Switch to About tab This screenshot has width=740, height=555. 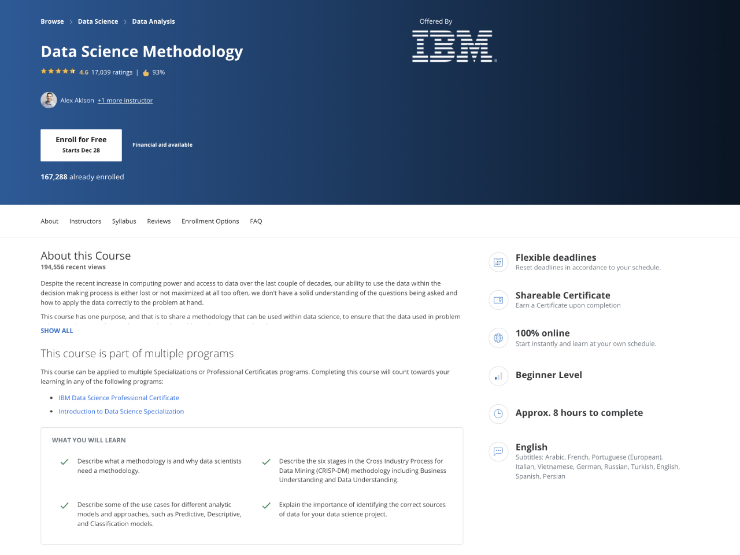pos(49,221)
